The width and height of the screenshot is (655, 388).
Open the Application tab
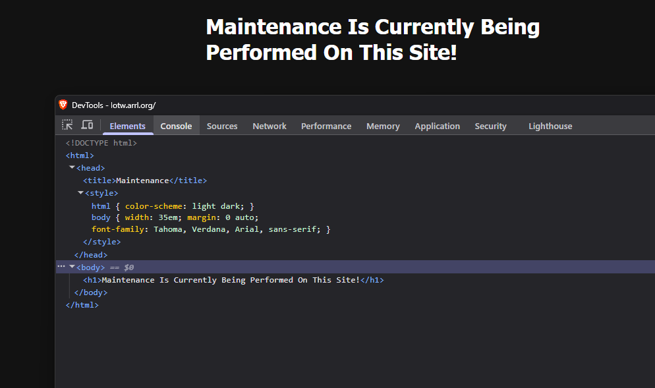[438, 126]
